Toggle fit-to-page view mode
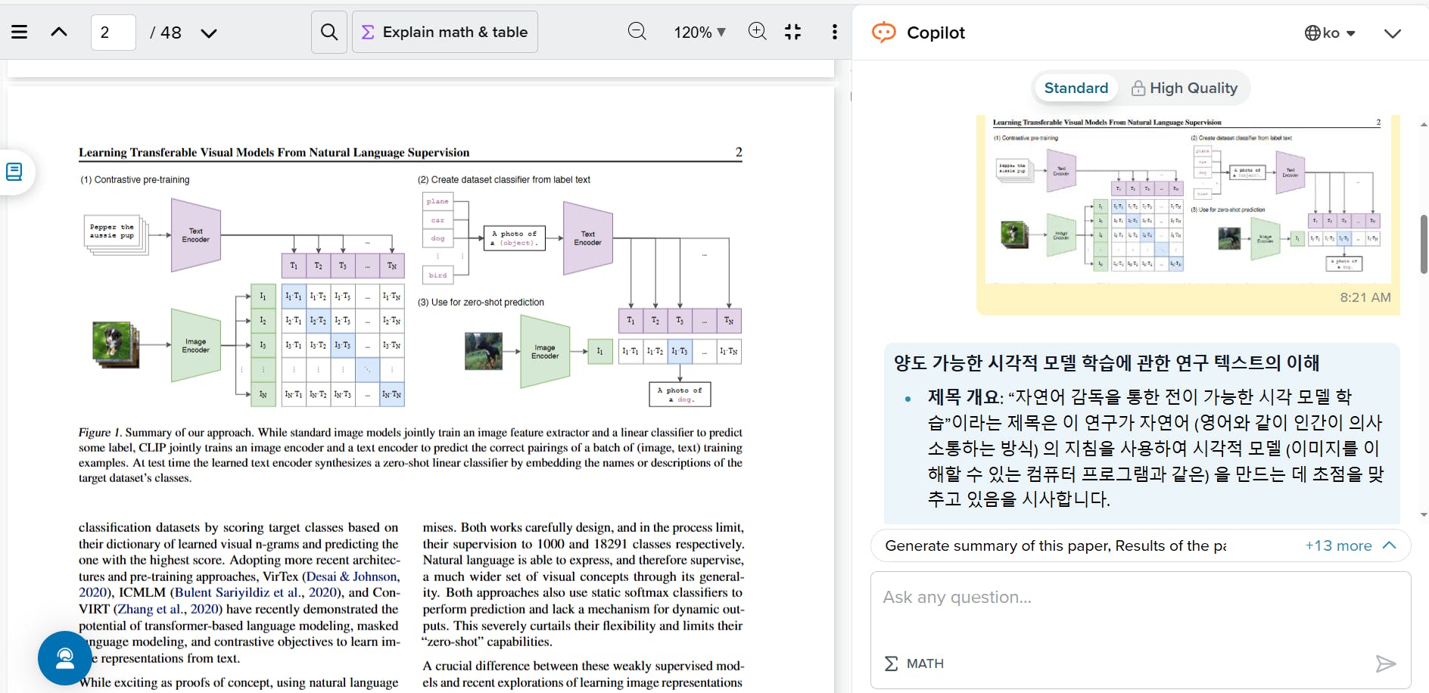This screenshot has height=693, width=1429. point(792,32)
